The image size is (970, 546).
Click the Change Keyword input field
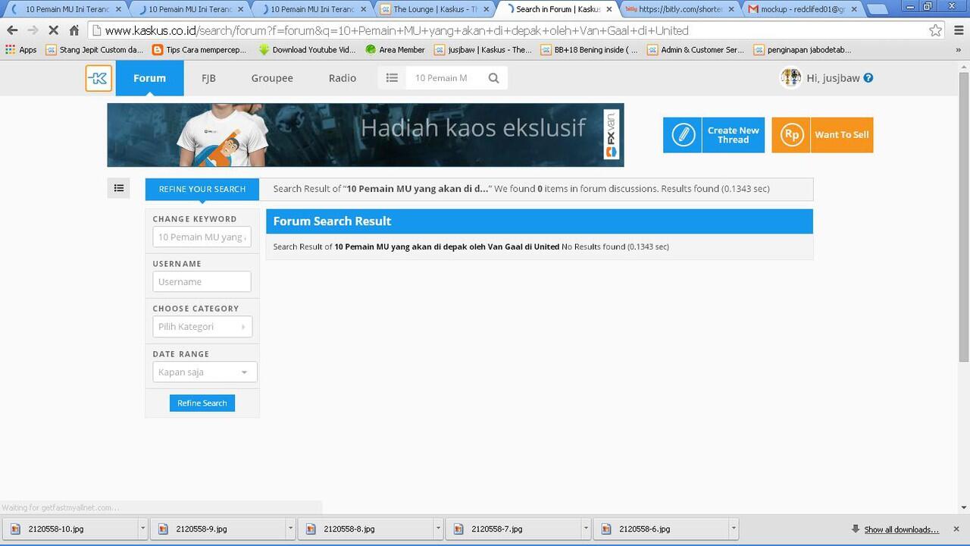tap(202, 237)
